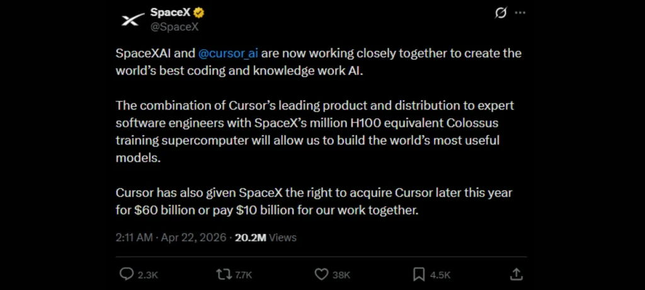
Task: Click the 2:11 AM Apr 22, 2026 timestamp
Action: 170,238
